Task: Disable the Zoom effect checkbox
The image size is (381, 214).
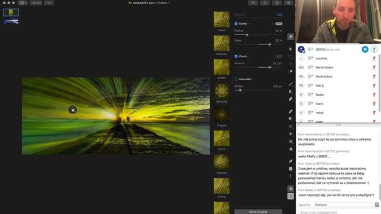Action: 236,56
